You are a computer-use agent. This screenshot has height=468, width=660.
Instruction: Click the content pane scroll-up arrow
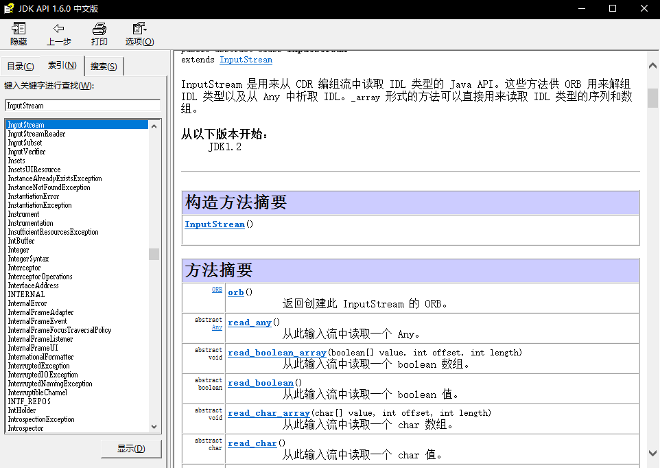(653, 65)
